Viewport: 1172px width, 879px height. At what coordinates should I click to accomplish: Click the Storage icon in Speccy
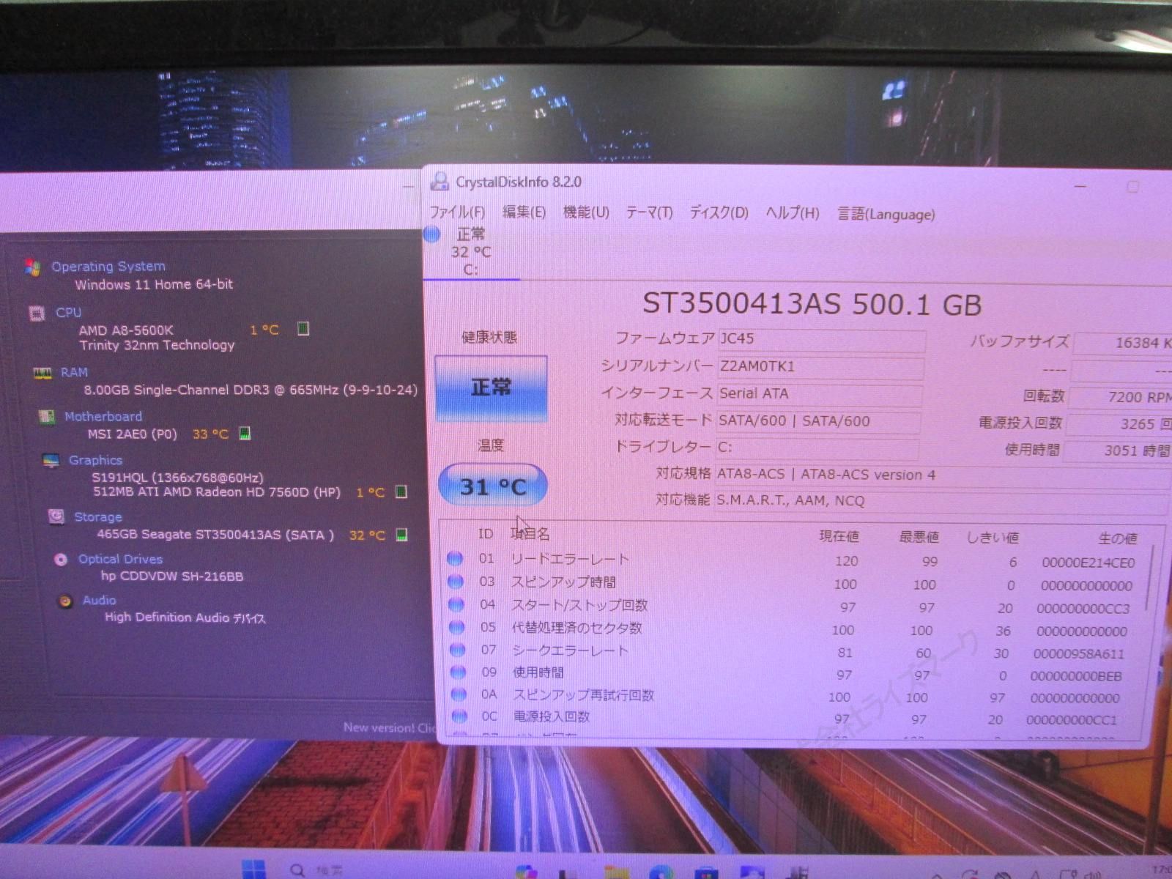tap(56, 516)
